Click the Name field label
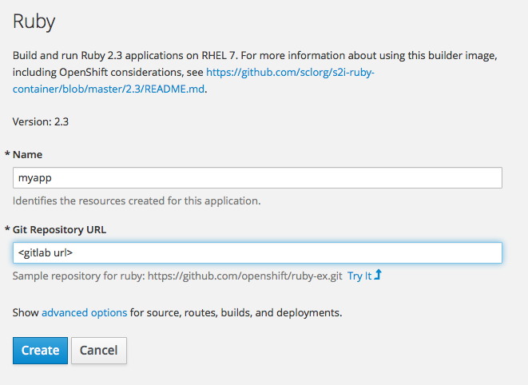 point(28,154)
